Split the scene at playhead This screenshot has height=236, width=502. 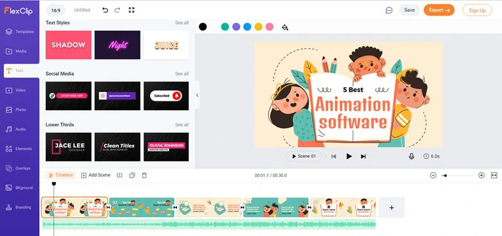[x=120, y=176]
